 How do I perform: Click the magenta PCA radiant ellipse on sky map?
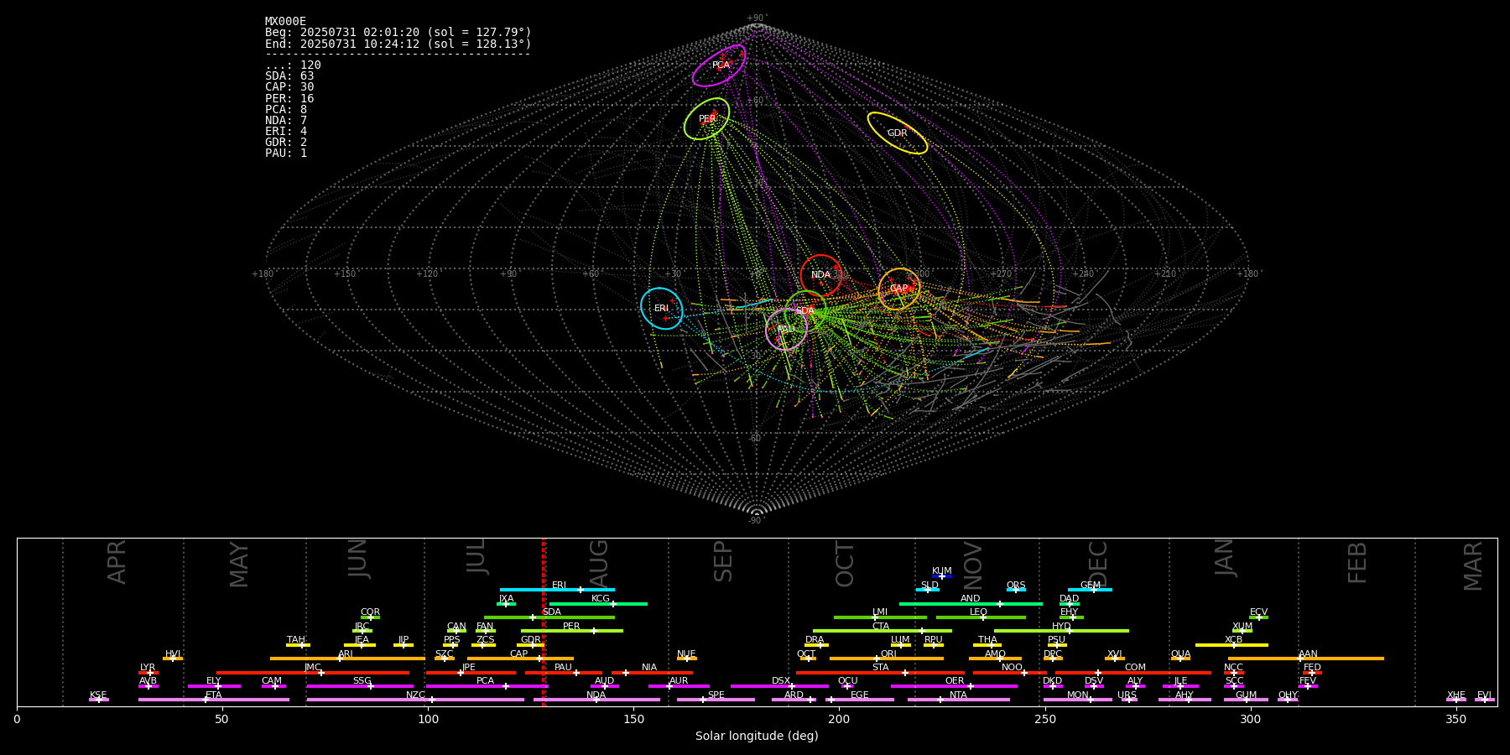point(719,65)
